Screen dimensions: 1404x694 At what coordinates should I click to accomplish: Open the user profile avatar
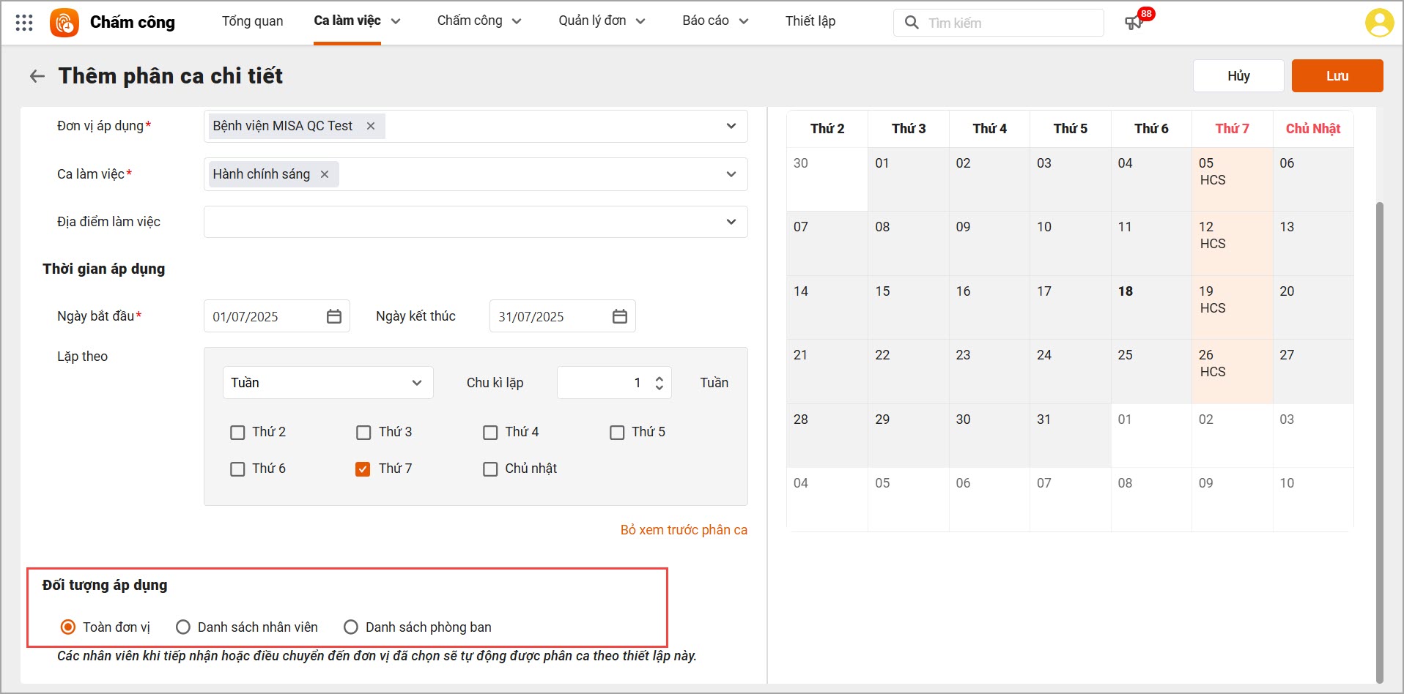tap(1378, 23)
